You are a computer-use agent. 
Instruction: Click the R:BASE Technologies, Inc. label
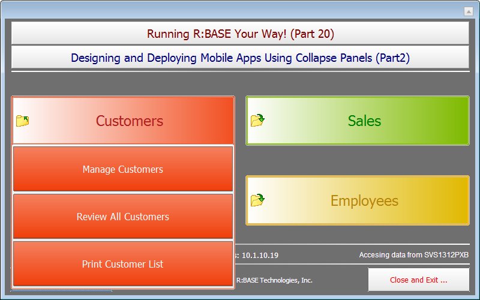(274, 280)
